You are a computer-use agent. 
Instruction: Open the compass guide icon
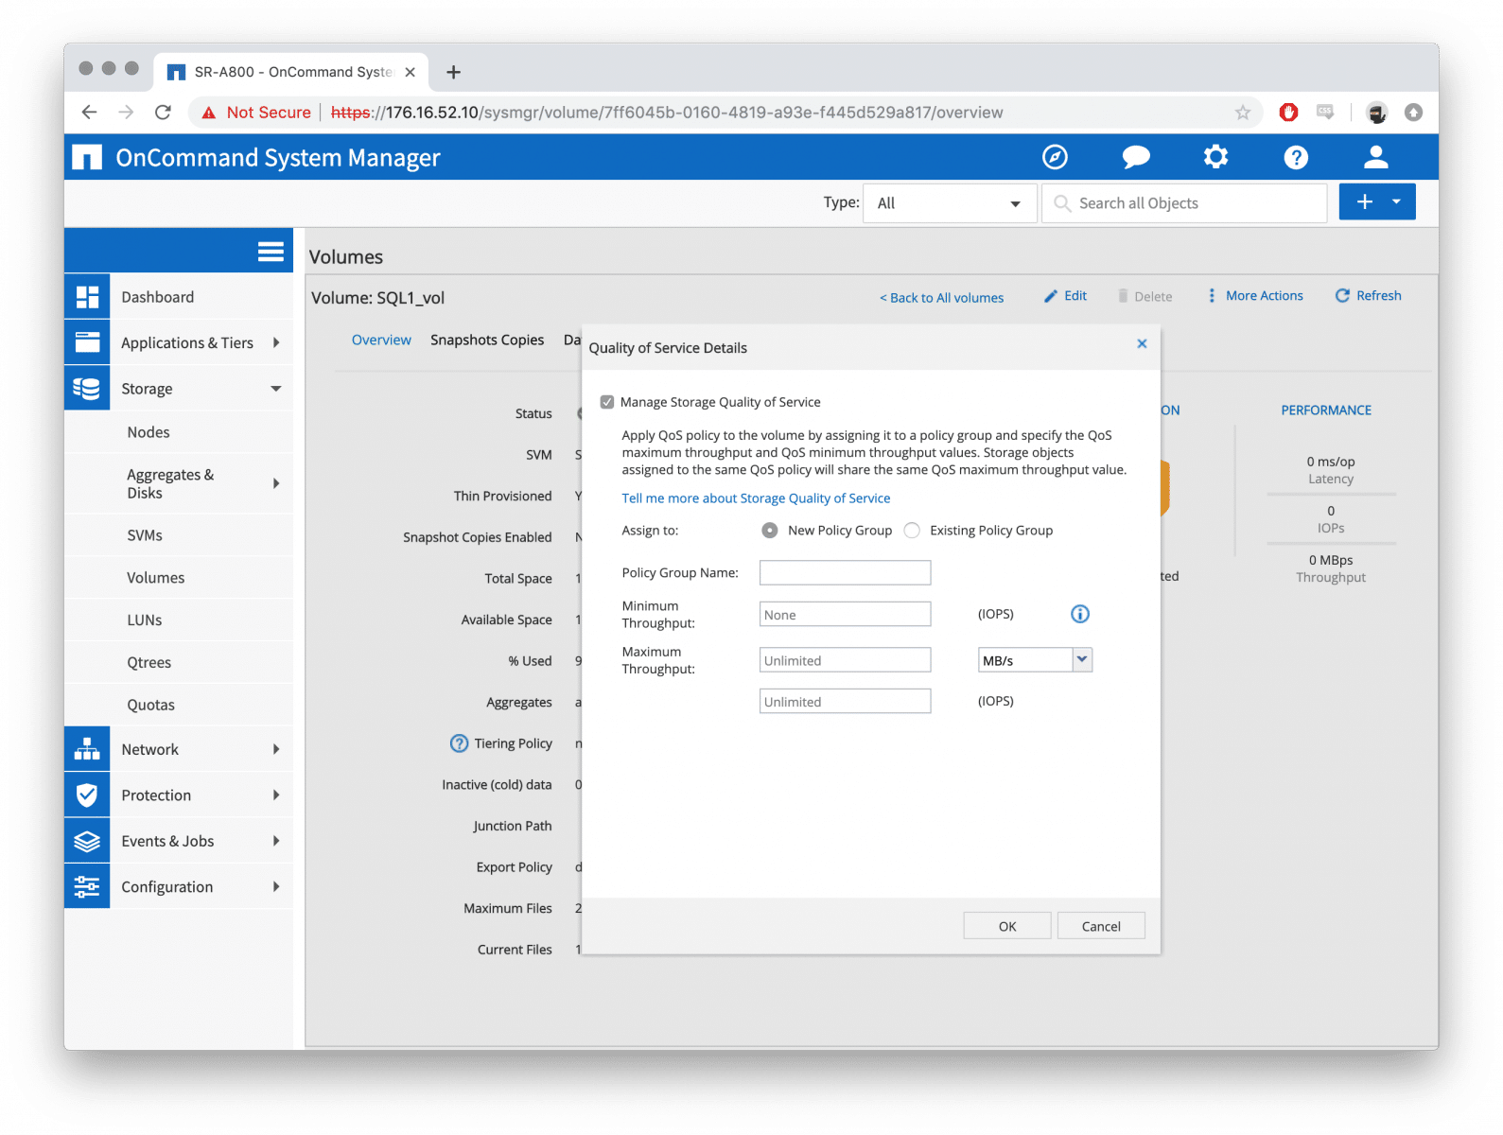point(1055,157)
